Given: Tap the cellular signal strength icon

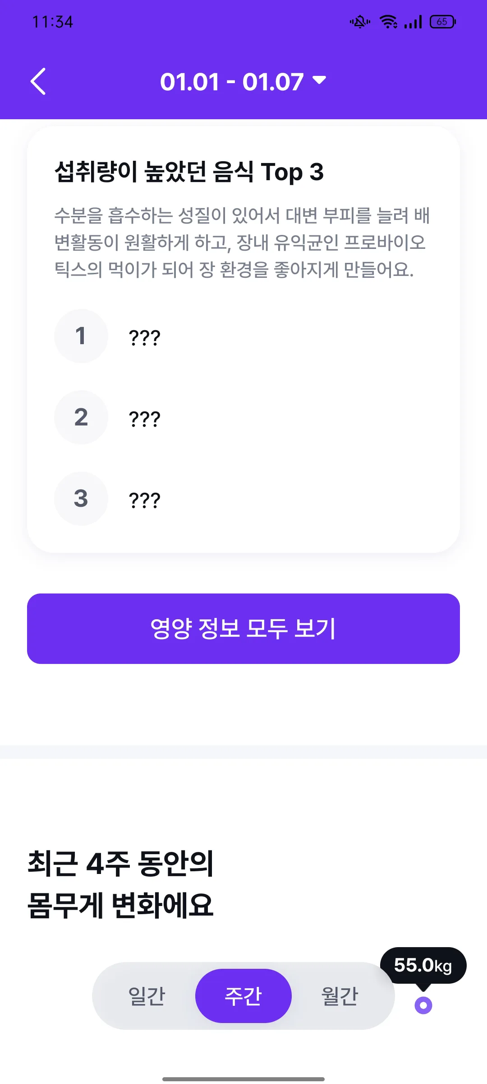Looking at the screenshot, I should pyautogui.click(x=413, y=22).
